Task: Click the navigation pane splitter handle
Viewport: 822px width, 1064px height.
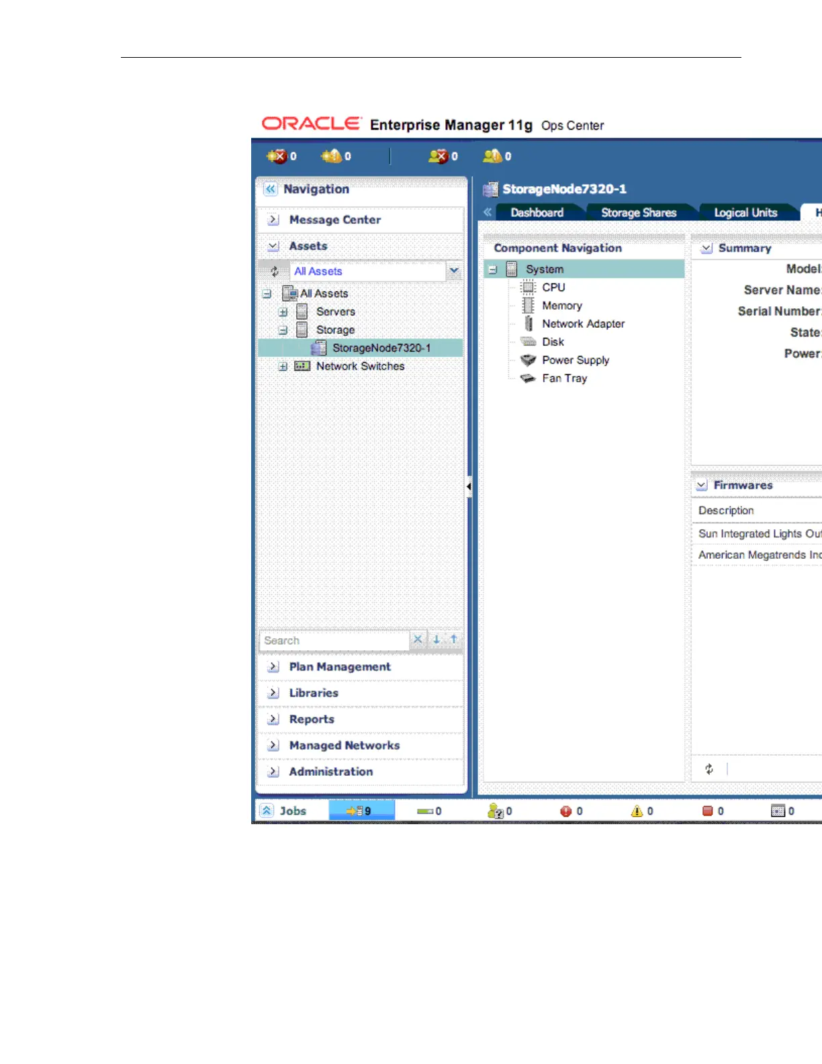Action: (x=469, y=486)
